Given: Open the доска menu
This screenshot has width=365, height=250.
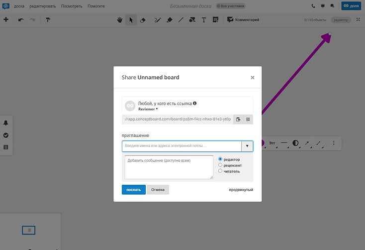Looking at the screenshot, I should pyautogui.click(x=19, y=6).
